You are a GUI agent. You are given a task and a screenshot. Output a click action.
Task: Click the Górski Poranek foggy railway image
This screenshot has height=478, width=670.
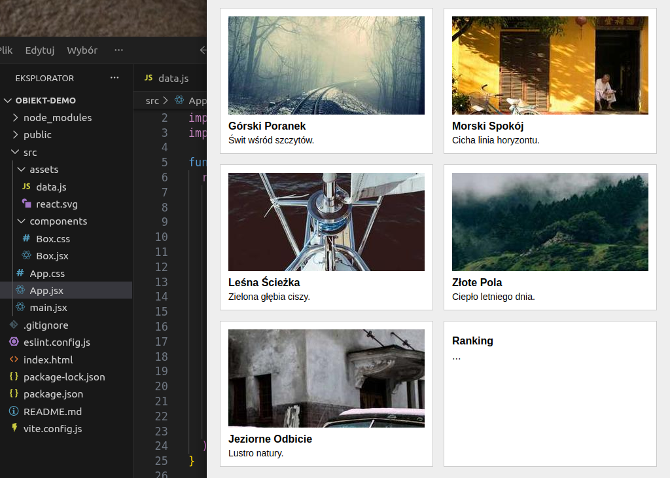coord(326,65)
